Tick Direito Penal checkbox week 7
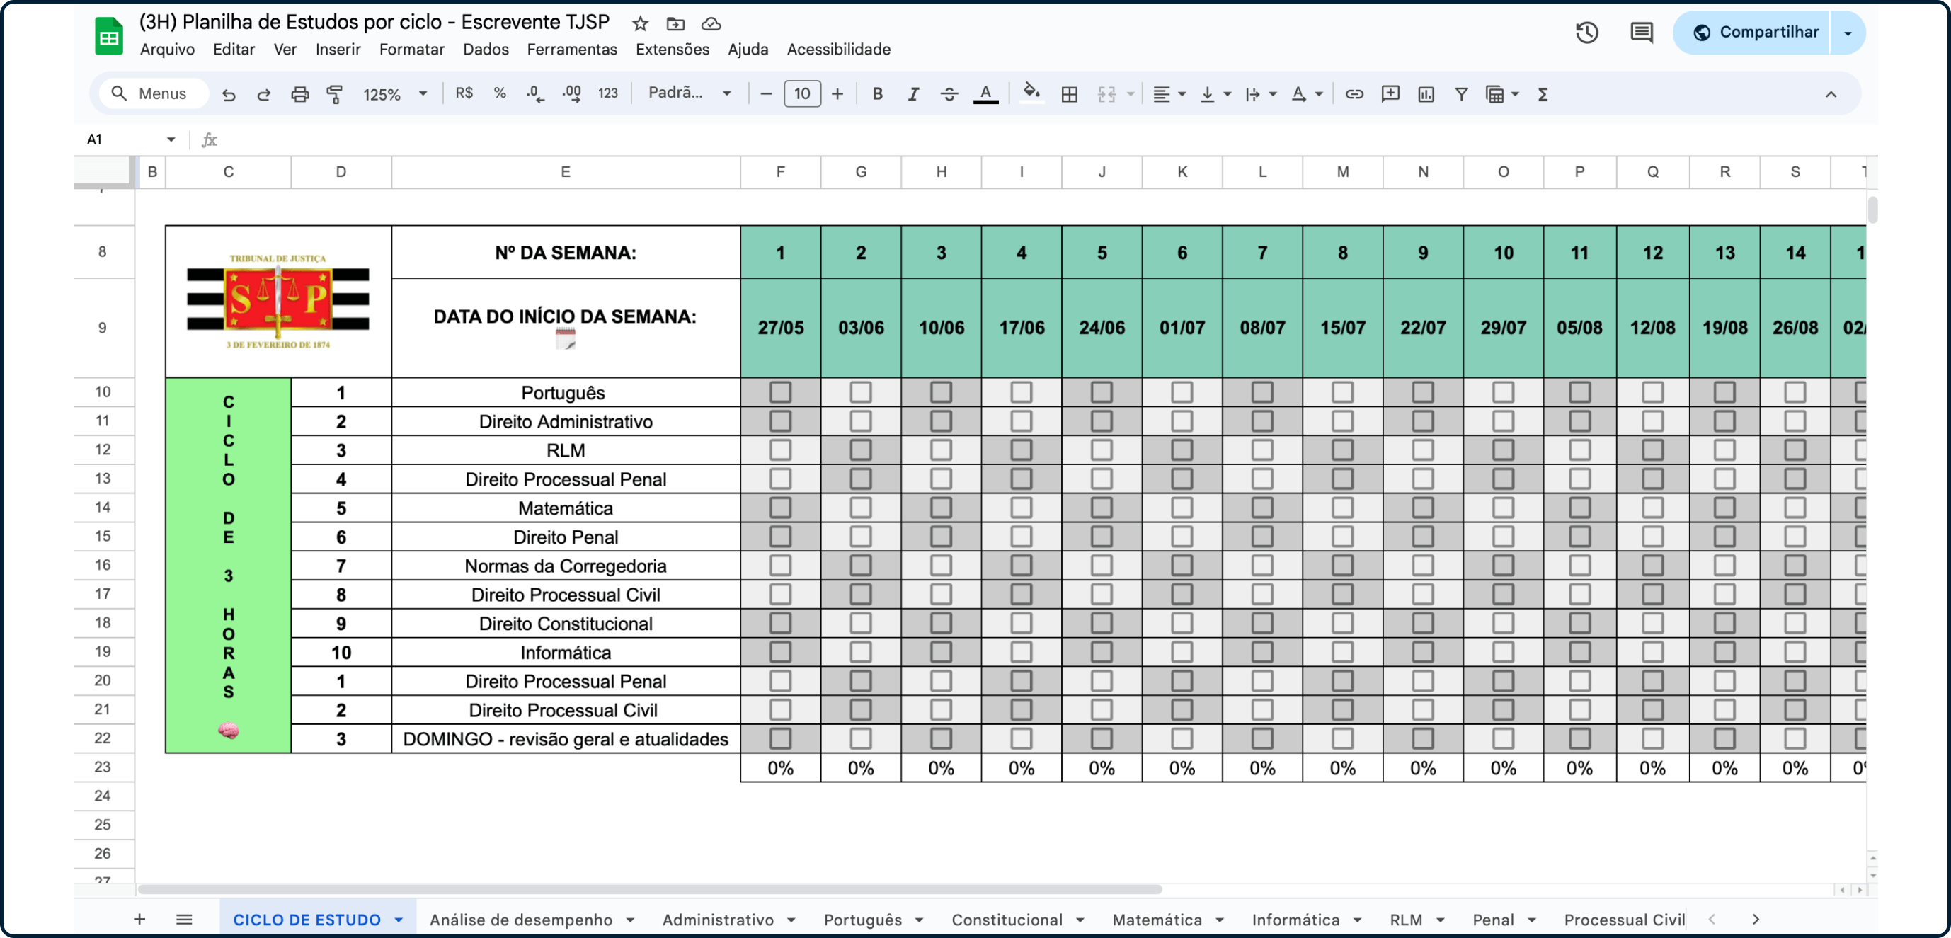1951x938 pixels. pos(1261,536)
